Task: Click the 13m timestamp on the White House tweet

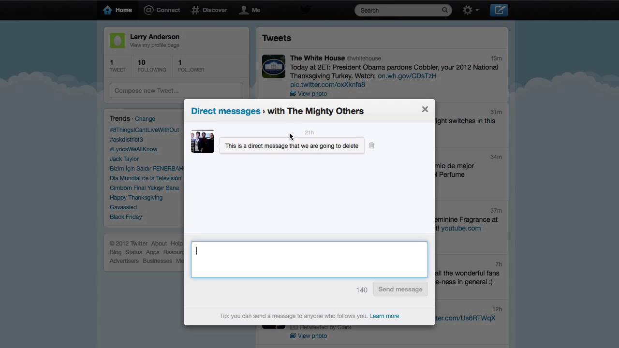Action: click(496, 58)
